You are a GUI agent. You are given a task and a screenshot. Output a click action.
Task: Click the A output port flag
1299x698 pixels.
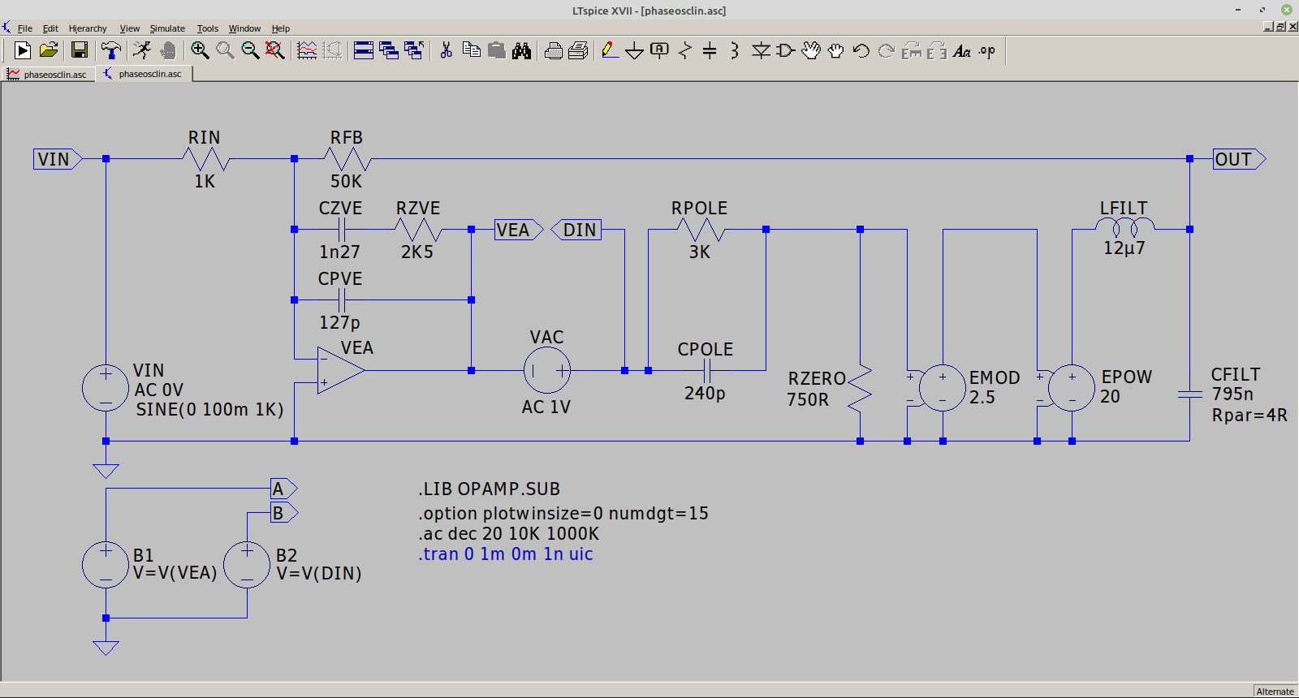[x=284, y=489]
